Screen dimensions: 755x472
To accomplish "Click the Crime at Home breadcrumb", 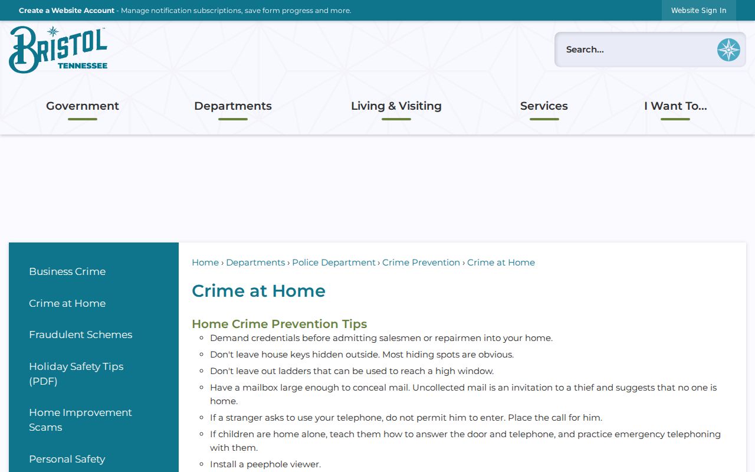I will pyautogui.click(x=501, y=263).
